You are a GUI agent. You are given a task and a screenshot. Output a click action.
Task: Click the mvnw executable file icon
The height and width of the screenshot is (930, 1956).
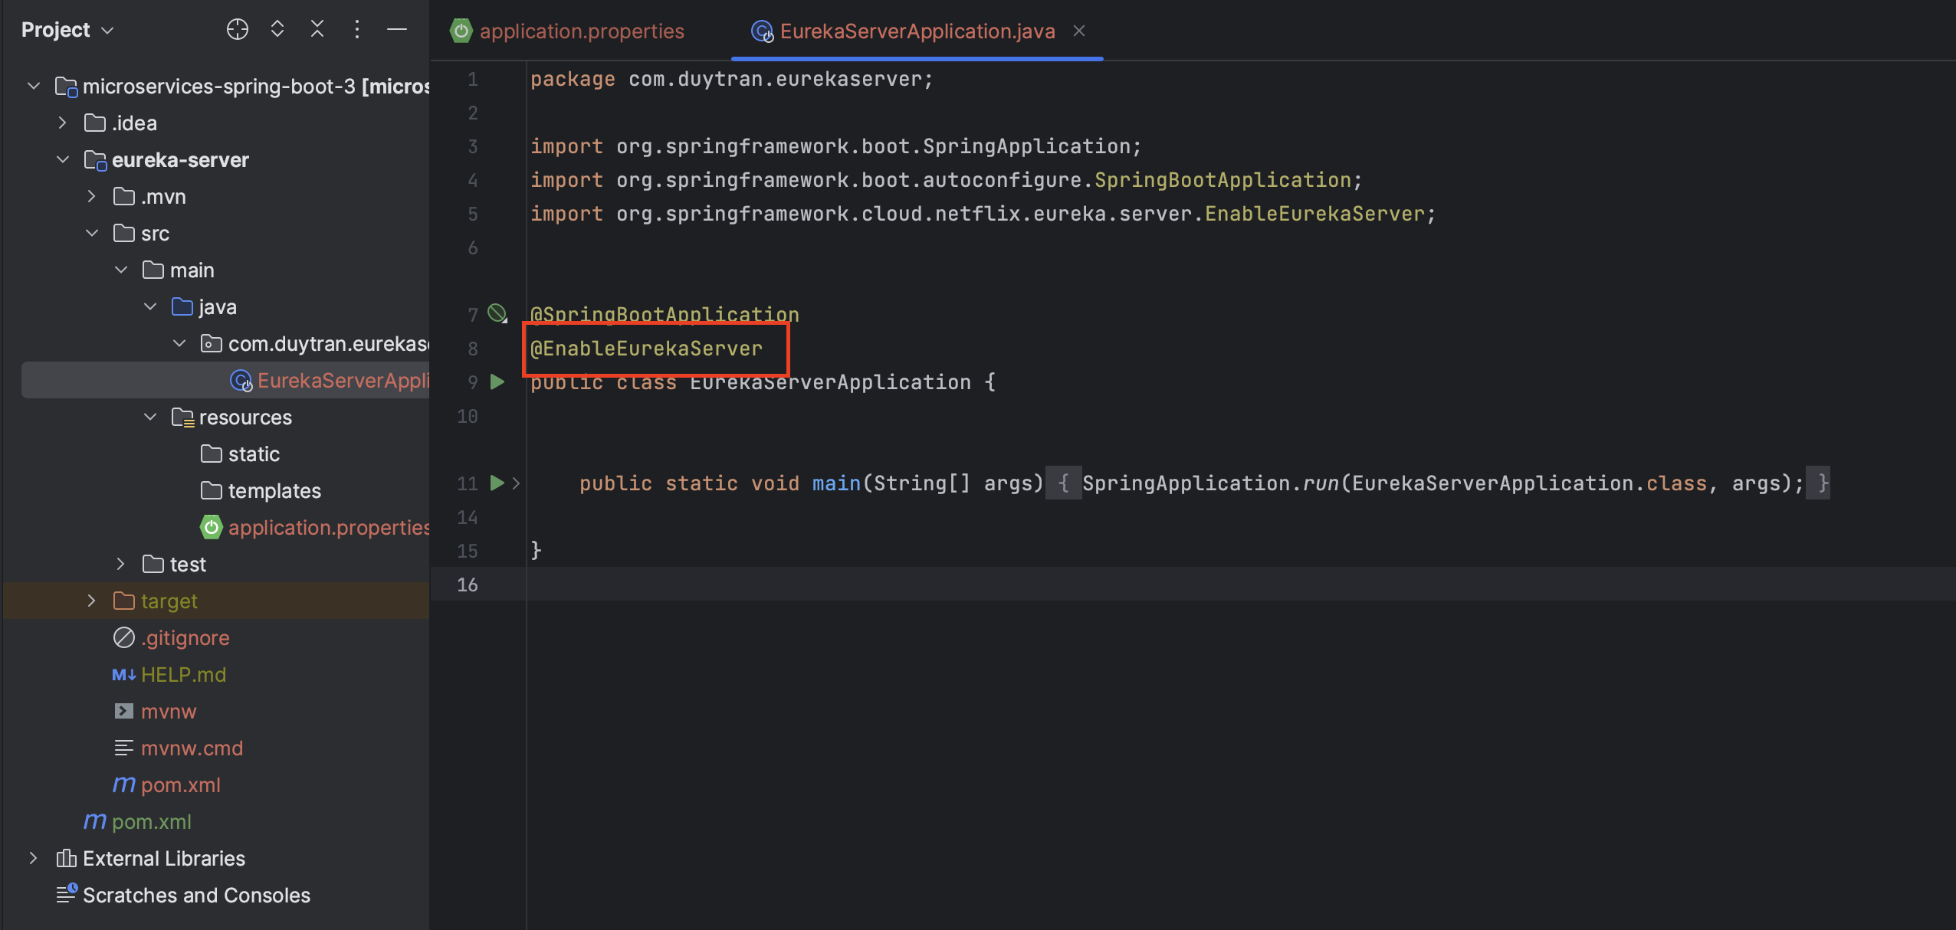click(x=123, y=711)
